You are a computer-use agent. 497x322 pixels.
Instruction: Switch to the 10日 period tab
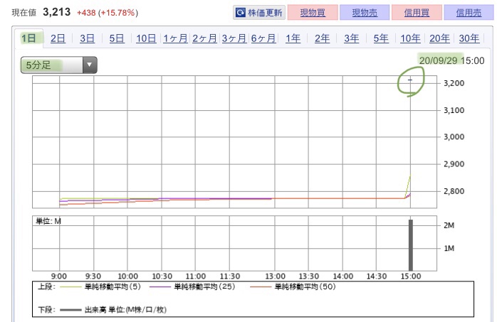coord(146,38)
